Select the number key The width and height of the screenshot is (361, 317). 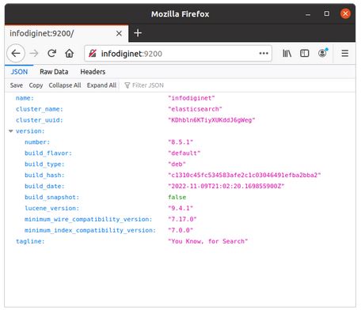click(x=37, y=142)
